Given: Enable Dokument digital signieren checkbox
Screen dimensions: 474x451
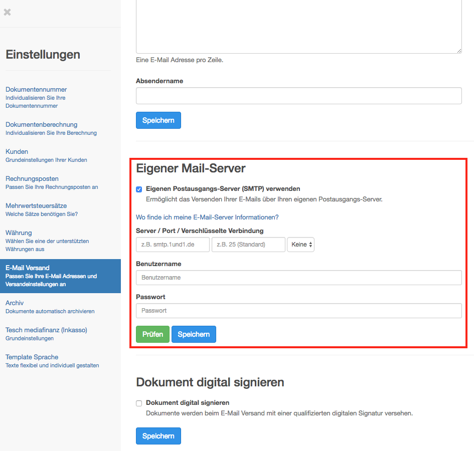Looking at the screenshot, I should (x=139, y=403).
